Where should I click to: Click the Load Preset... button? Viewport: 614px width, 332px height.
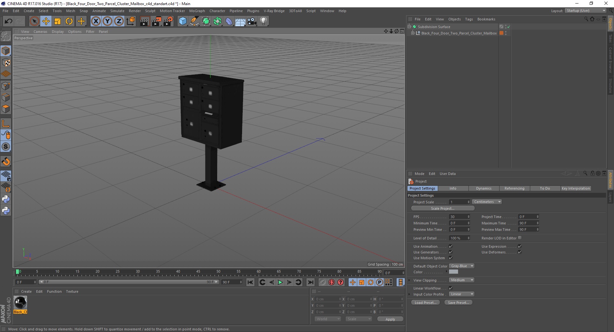426,303
